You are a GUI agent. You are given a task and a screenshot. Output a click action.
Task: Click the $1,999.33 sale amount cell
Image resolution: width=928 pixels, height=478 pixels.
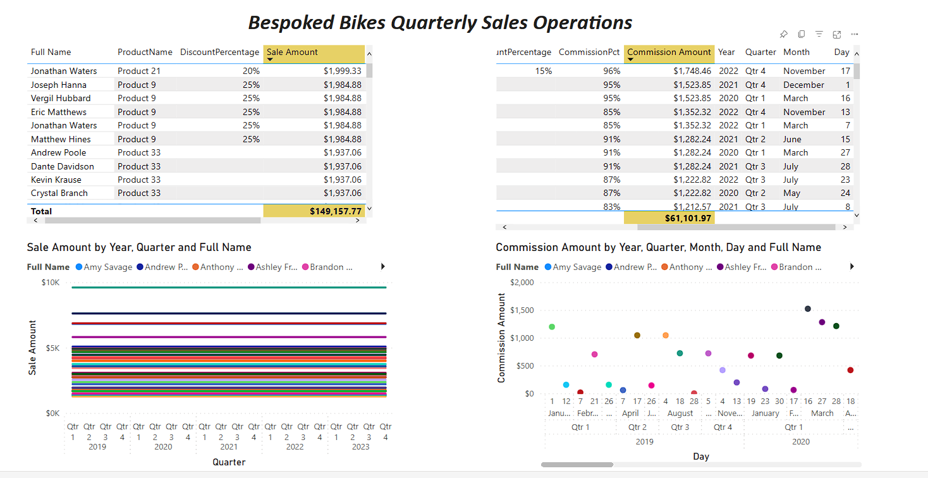click(343, 71)
